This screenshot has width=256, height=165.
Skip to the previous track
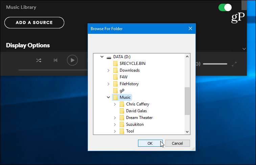[55, 60]
